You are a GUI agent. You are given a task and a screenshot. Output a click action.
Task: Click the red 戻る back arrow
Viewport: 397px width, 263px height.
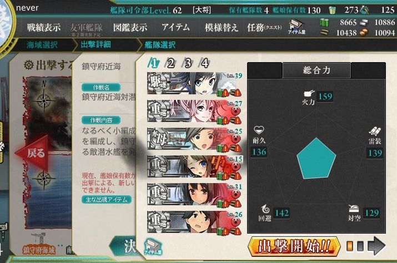[x=32, y=153]
